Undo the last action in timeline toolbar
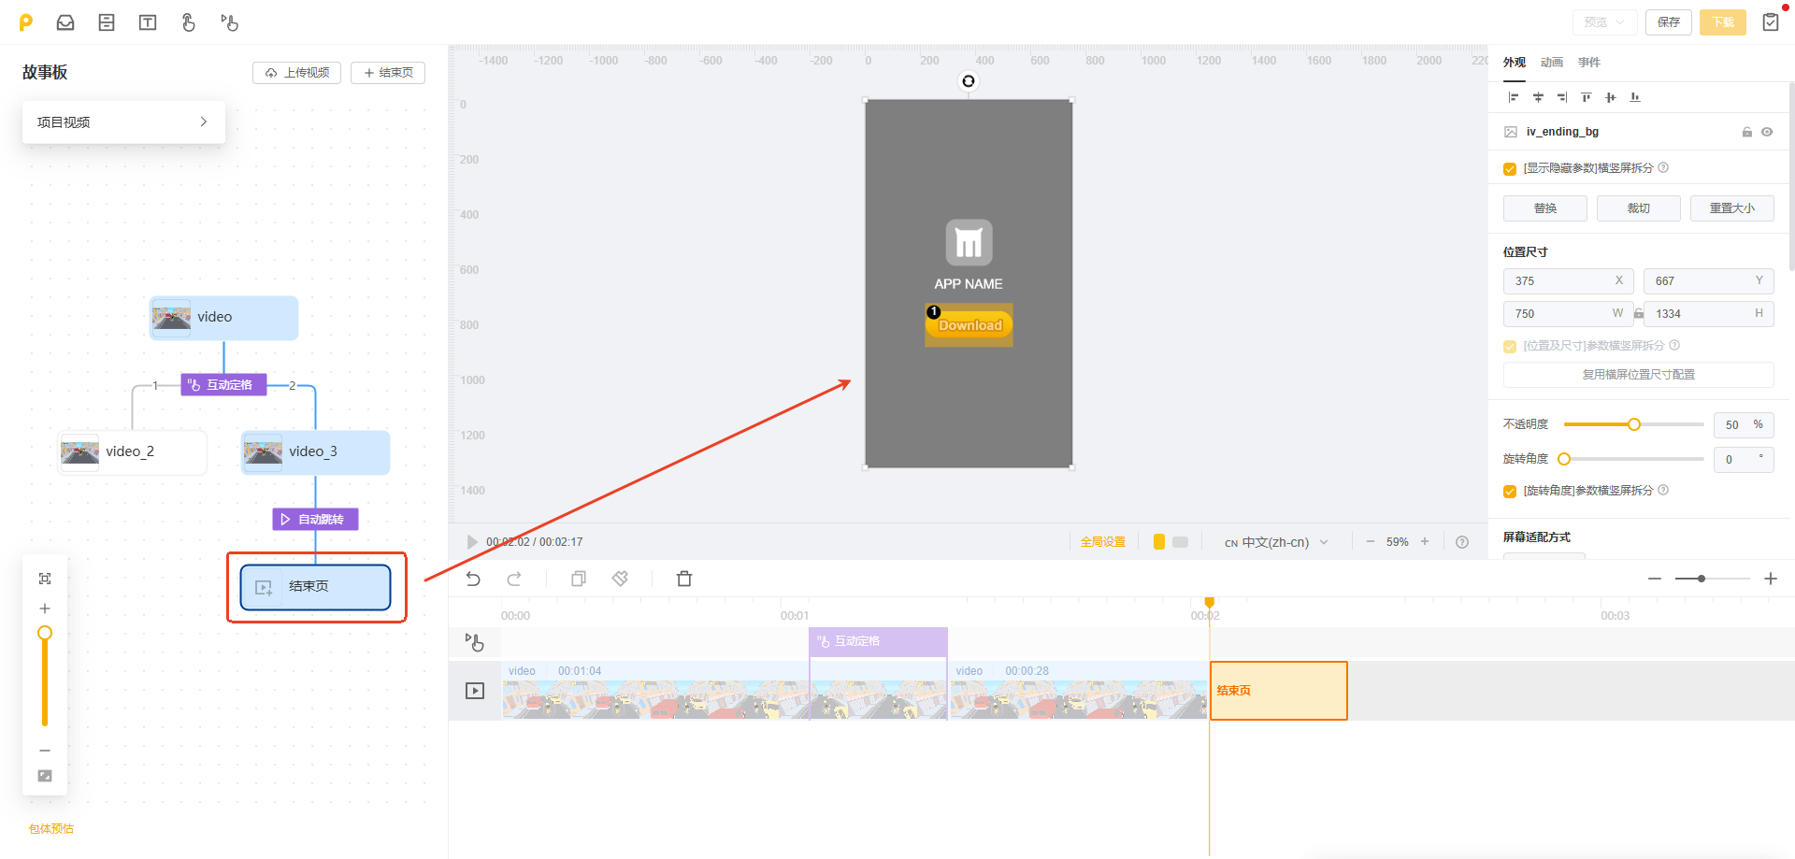Image resolution: width=1795 pixels, height=859 pixels. [473, 579]
